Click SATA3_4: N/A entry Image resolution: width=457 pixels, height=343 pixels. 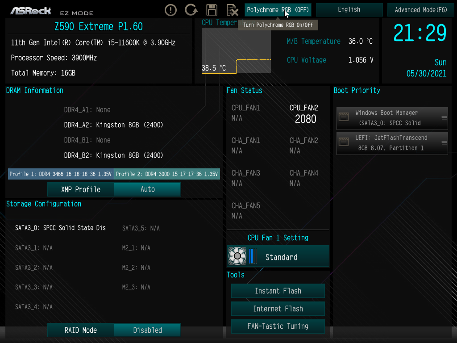click(34, 307)
